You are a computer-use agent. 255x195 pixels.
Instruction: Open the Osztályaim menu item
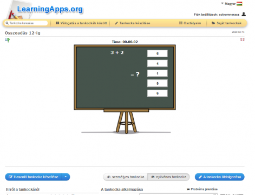[x=190, y=23]
